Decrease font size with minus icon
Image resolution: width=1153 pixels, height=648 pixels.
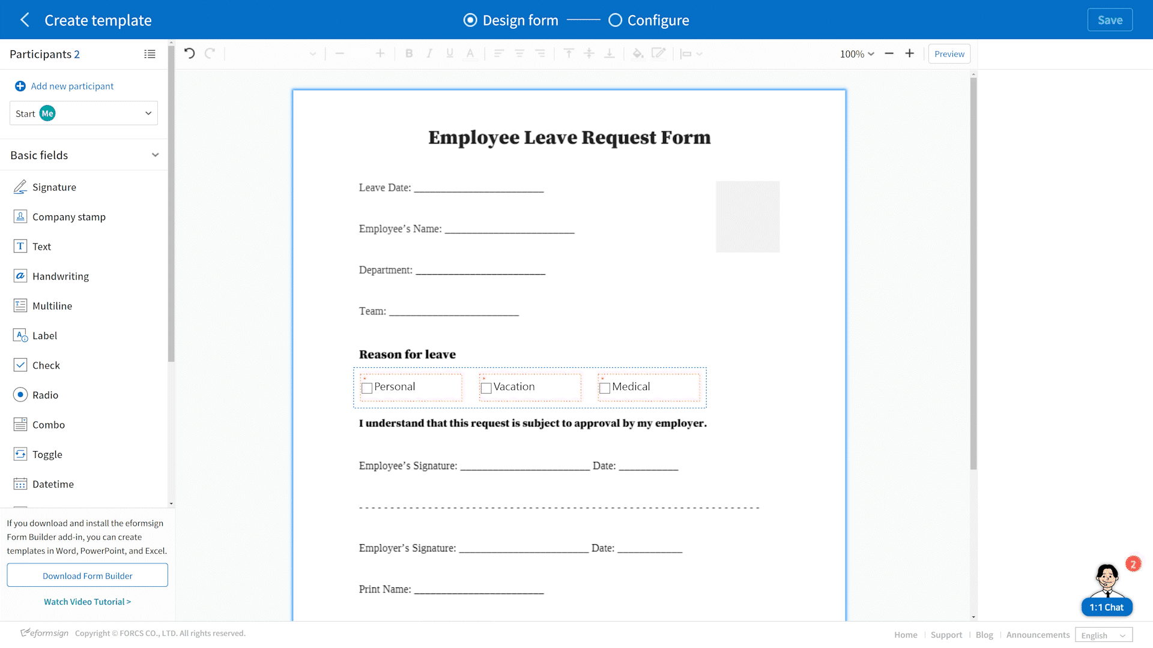tap(339, 53)
